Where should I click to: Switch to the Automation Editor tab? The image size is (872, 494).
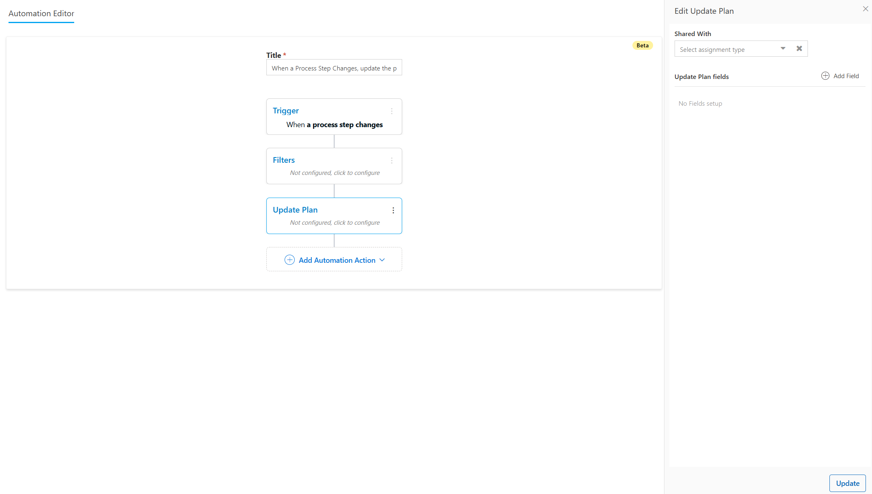(x=41, y=13)
